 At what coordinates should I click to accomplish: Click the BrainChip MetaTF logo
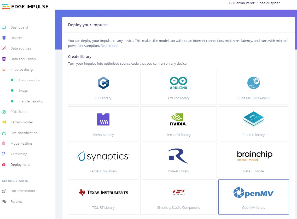point(255,156)
